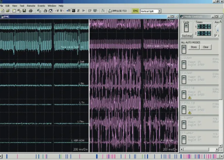224x160 pixels.
Task: Click the Timer 2 display
Action: pos(204,33)
